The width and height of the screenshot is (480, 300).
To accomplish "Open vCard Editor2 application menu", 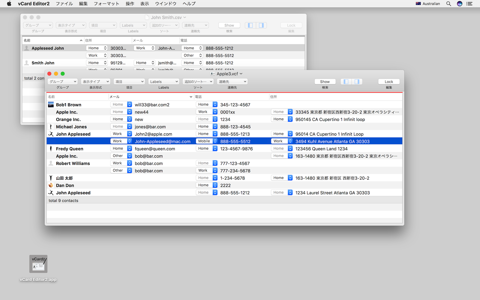I will tap(34, 4).
